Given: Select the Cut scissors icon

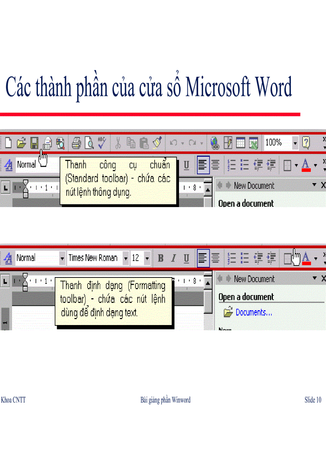Looking at the screenshot, I should coord(118,143).
